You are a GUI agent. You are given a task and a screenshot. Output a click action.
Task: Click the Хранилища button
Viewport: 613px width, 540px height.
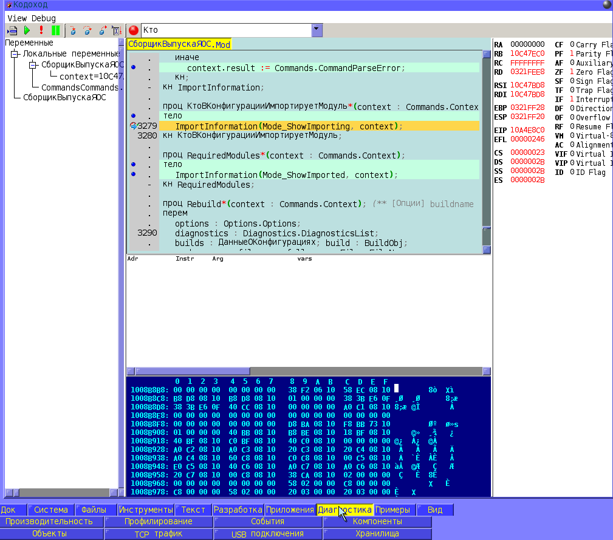(x=377, y=533)
